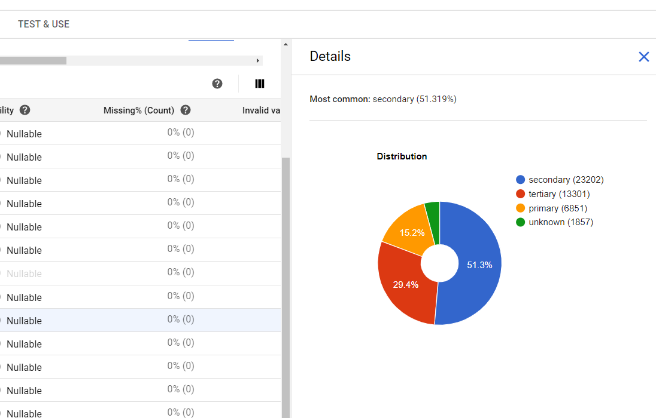Click the Nullability column help icon
Screen dimensions: 656x418
click(x=25, y=110)
